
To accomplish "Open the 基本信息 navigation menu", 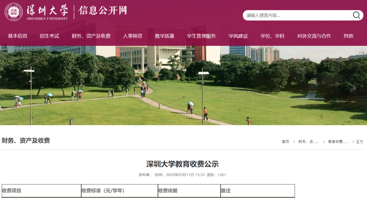I will point(17,36).
